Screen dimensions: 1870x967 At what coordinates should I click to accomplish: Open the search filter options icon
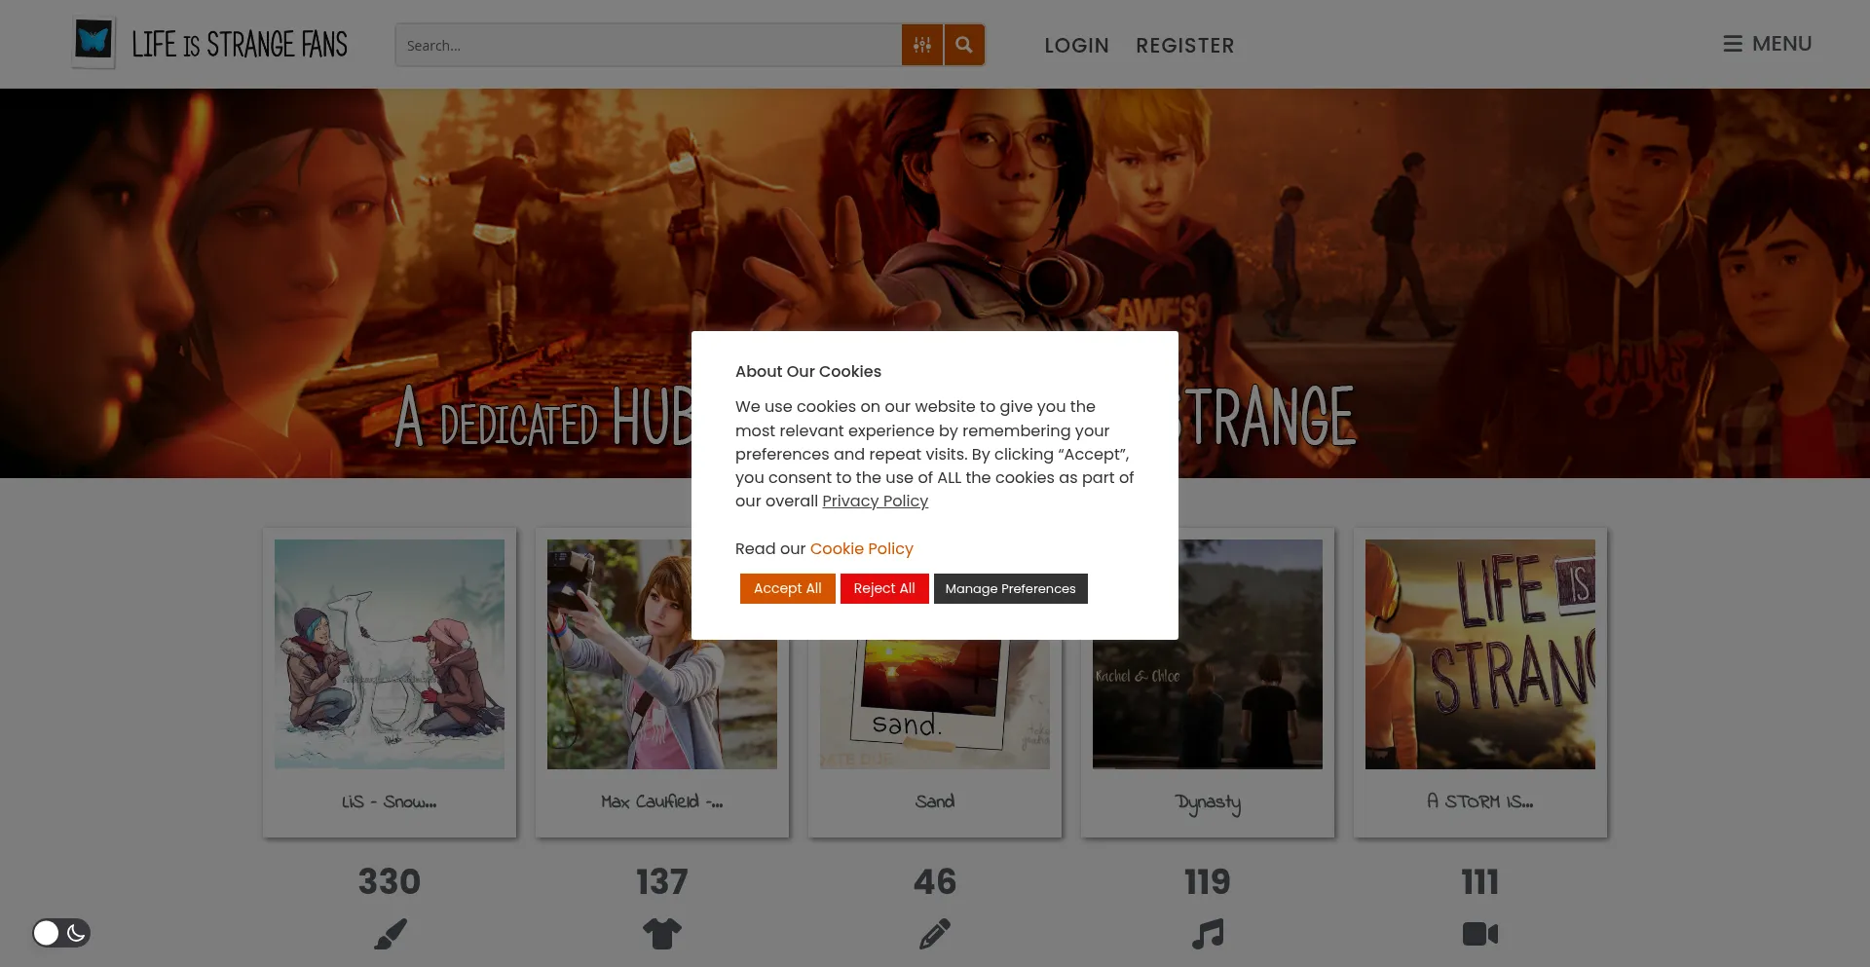coord(922,45)
